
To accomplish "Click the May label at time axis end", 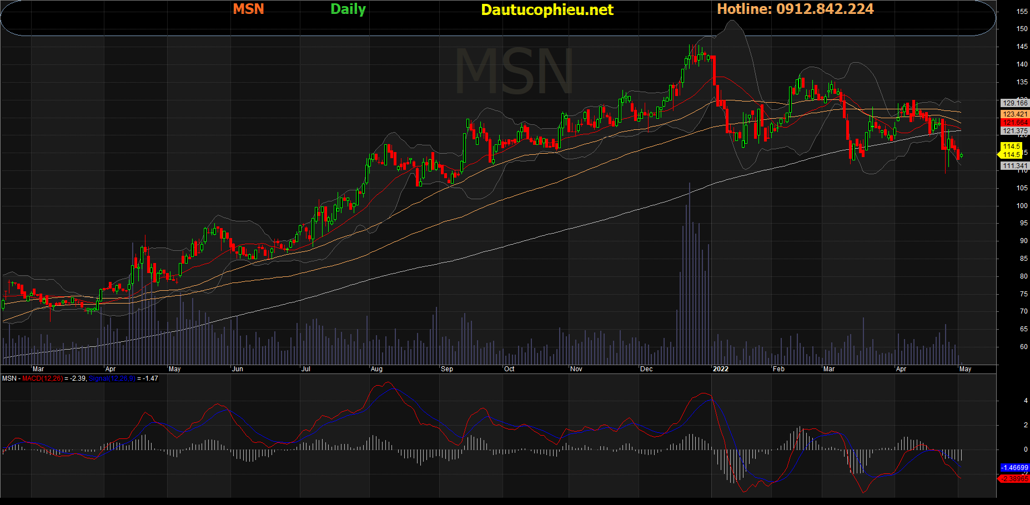I will [x=965, y=369].
